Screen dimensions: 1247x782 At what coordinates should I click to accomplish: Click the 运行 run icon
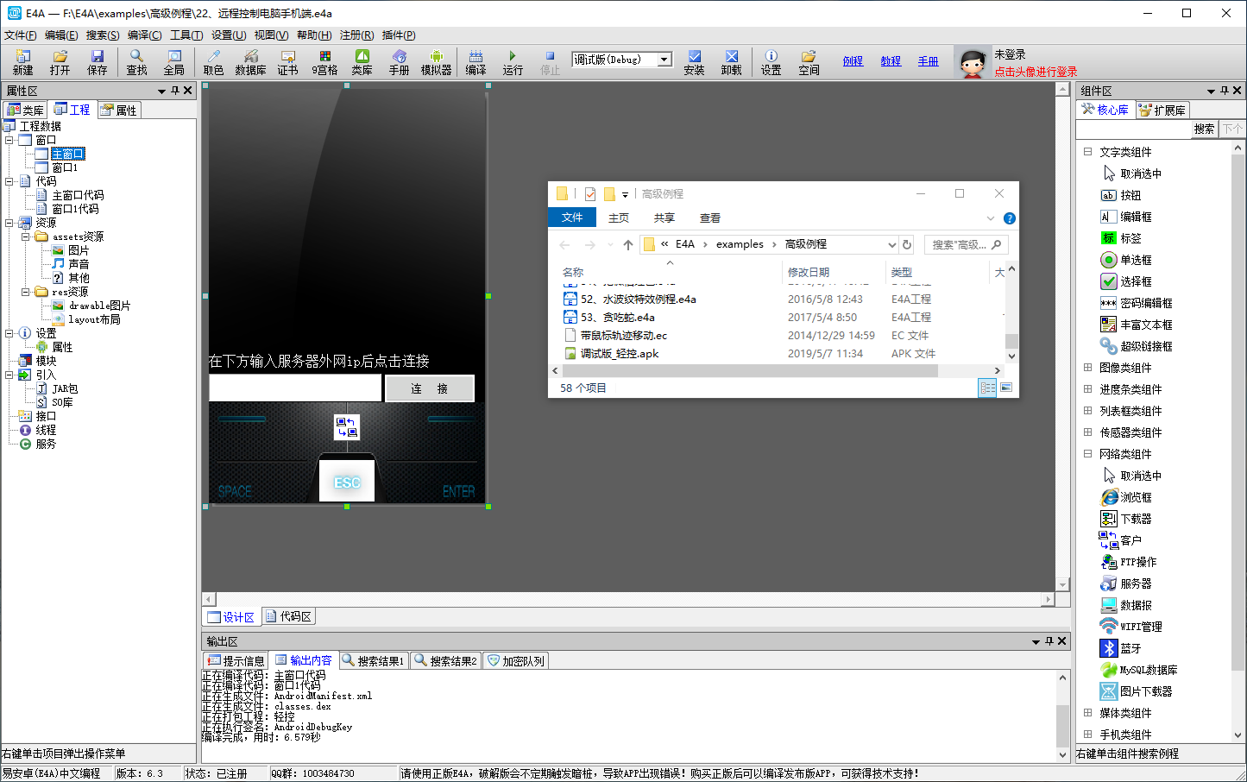click(513, 62)
